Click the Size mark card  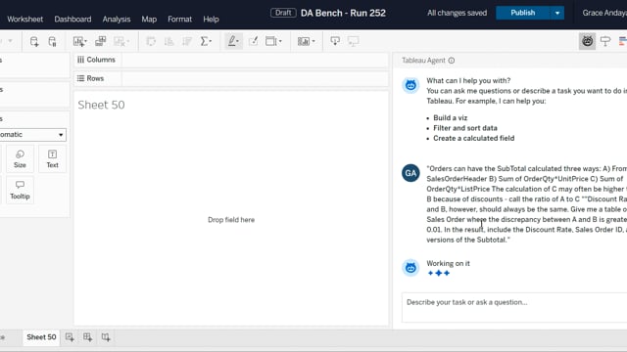tap(20, 158)
